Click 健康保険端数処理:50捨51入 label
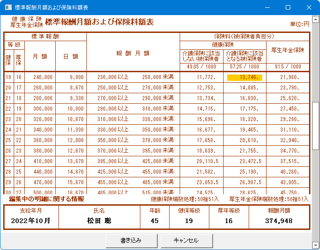The width and height of the screenshot is (320, 250). (x=185, y=199)
